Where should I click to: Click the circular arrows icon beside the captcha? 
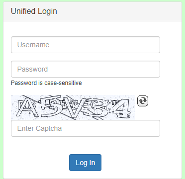pos(143,101)
